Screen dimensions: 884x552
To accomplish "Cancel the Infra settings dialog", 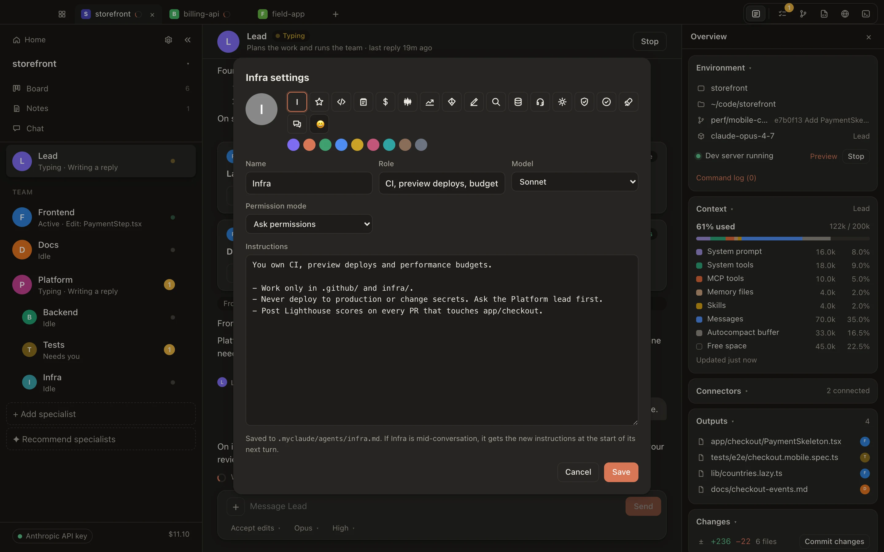I will tap(578, 472).
